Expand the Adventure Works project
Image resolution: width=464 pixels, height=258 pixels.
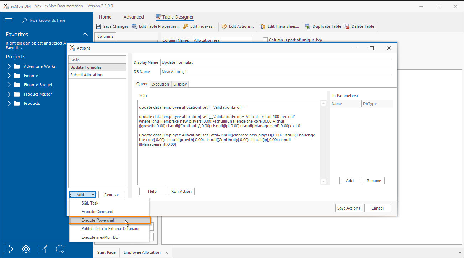click(x=9, y=66)
